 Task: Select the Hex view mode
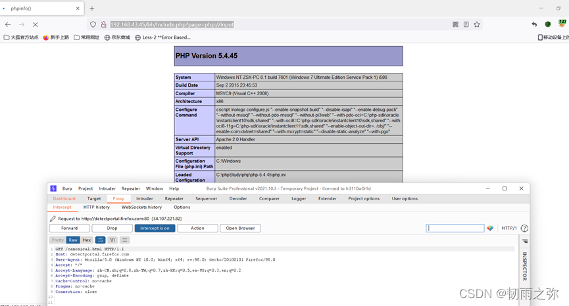pos(86,240)
